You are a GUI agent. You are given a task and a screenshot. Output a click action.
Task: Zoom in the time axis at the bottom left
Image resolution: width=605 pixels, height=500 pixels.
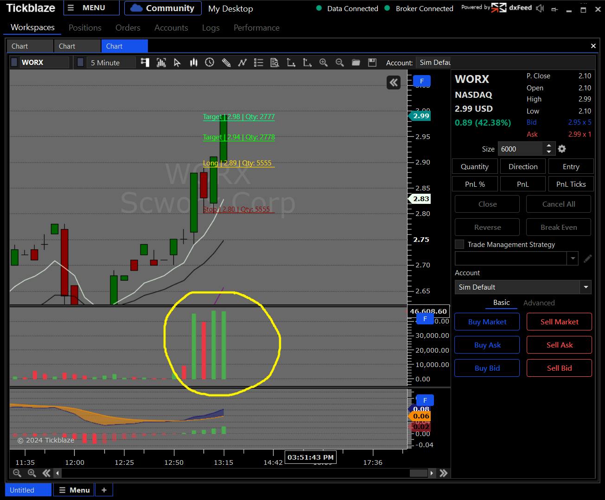coord(32,473)
